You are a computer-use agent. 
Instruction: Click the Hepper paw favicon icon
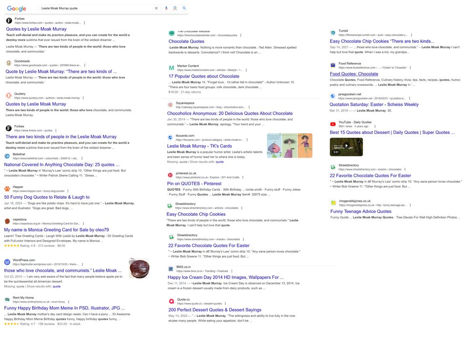7,189
